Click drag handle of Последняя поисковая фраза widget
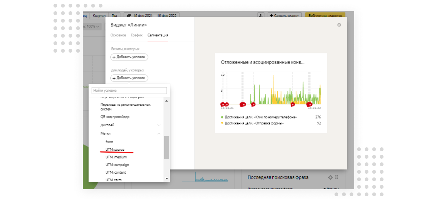 pos(337,177)
